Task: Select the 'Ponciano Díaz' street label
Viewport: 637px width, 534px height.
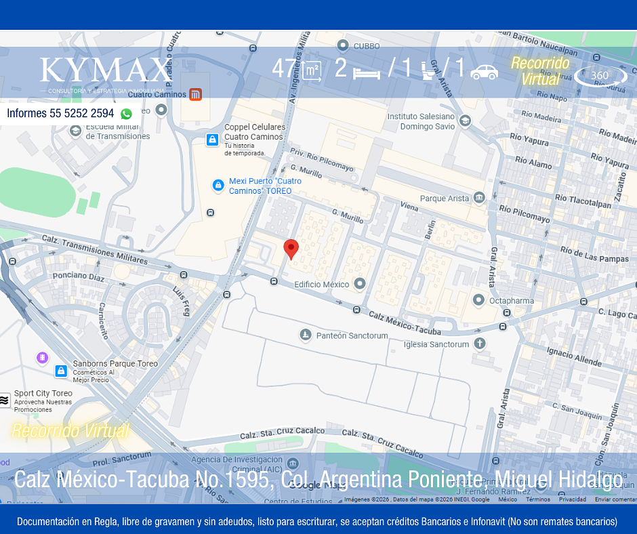Action: pyautogui.click(x=79, y=276)
